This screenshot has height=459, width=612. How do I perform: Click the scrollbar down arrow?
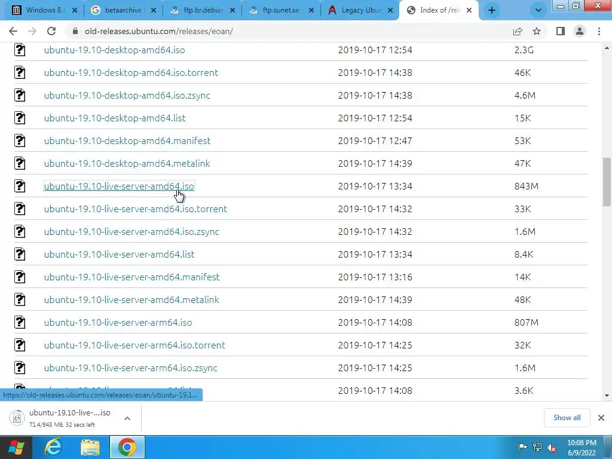(607, 396)
